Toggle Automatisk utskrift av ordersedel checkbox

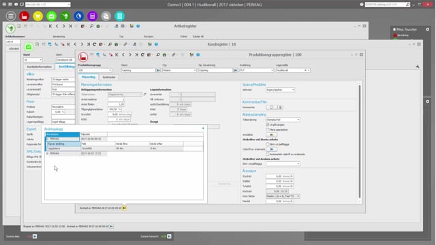click(x=268, y=154)
